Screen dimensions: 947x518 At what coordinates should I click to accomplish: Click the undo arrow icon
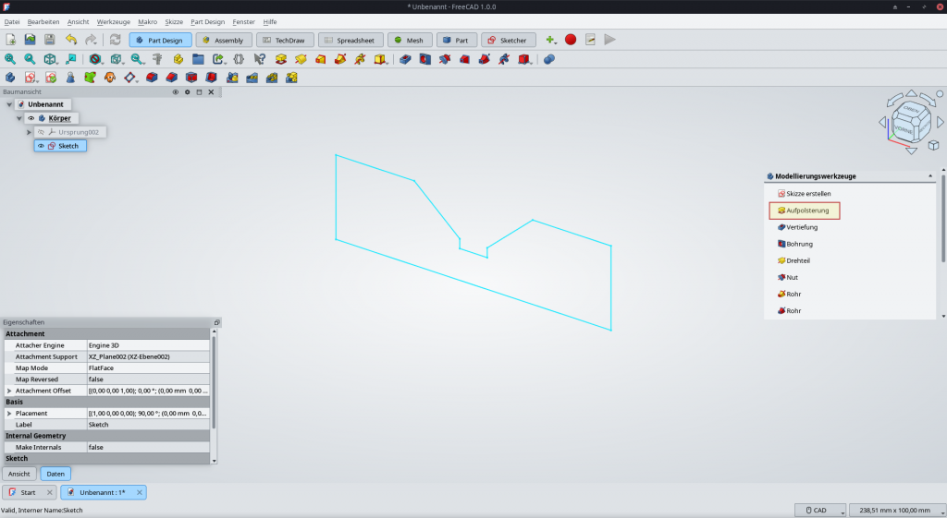pos(71,40)
